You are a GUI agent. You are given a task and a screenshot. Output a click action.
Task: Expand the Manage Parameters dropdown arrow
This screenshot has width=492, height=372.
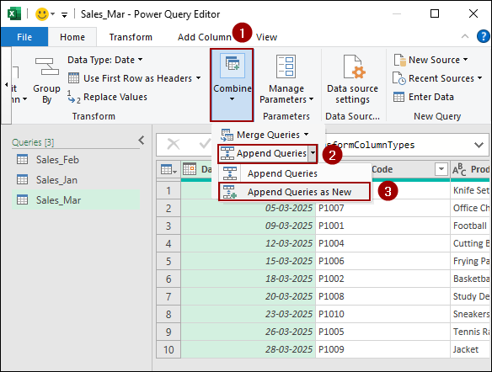[311, 99]
